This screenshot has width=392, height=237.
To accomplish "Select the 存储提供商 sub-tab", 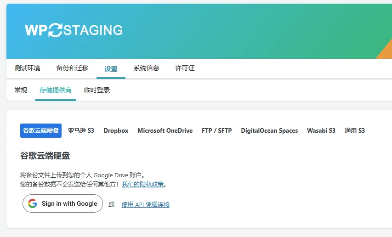I will click(56, 90).
